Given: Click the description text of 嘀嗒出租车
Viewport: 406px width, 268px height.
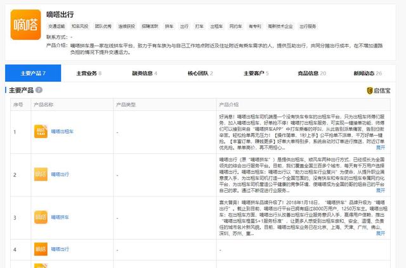Looking at the screenshot, I should (302, 132).
